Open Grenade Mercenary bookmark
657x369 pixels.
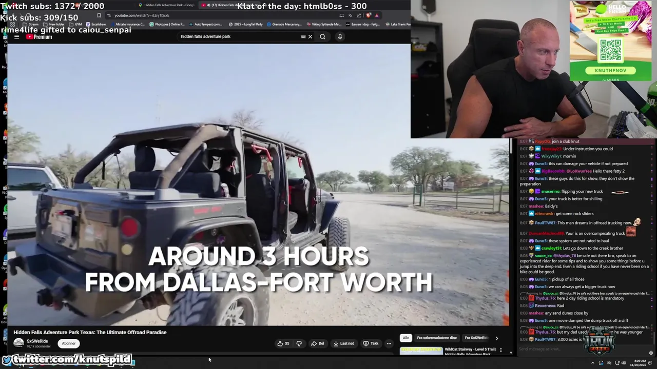tap(284, 24)
